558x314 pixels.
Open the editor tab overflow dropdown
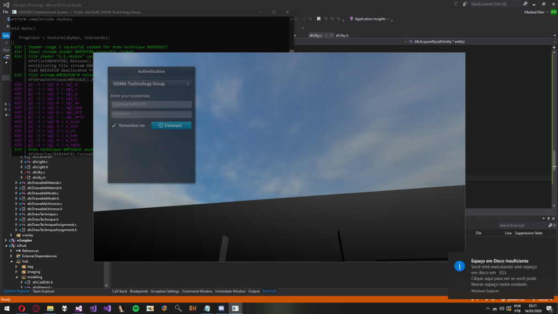(x=555, y=35)
